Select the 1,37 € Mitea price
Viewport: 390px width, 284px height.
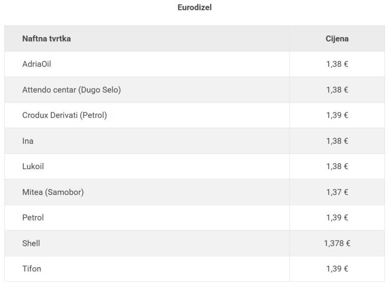337,192
